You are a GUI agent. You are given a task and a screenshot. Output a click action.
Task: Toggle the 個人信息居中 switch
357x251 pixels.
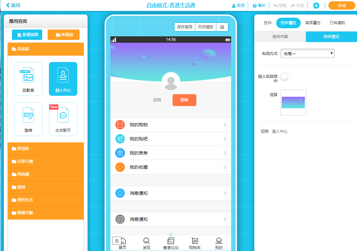pyautogui.click(x=287, y=76)
